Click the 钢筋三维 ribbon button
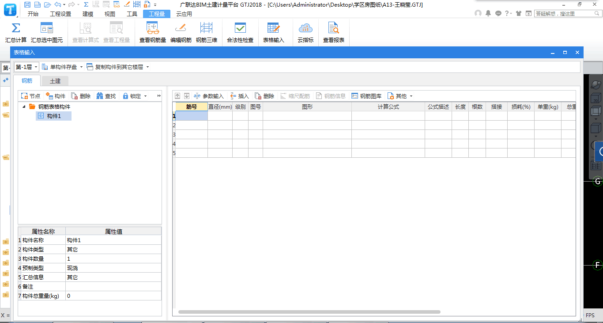603x323 pixels. click(207, 33)
